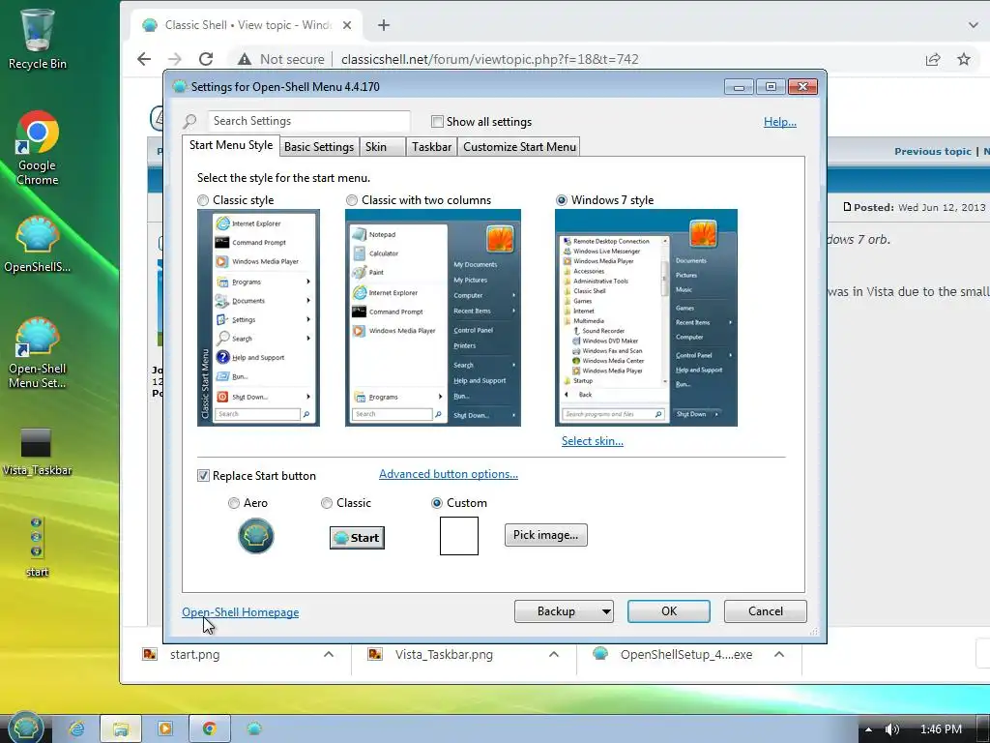Switch to Chrome taskbar button
Image resolution: width=990 pixels, height=743 pixels.
210,728
